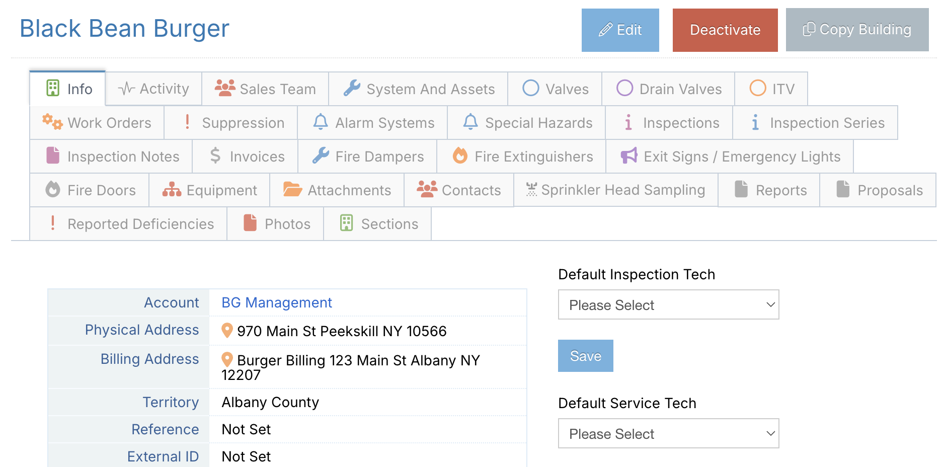Click the purple circle icon beside Drain Valves
Image resolution: width=944 pixels, height=467 pixels.
point(625,88)
